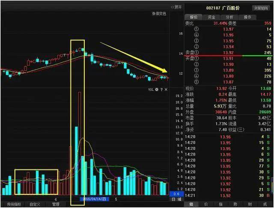Toggle the 涨停变色 option
This screenshot has height=208, width=274.
point(159,14)
